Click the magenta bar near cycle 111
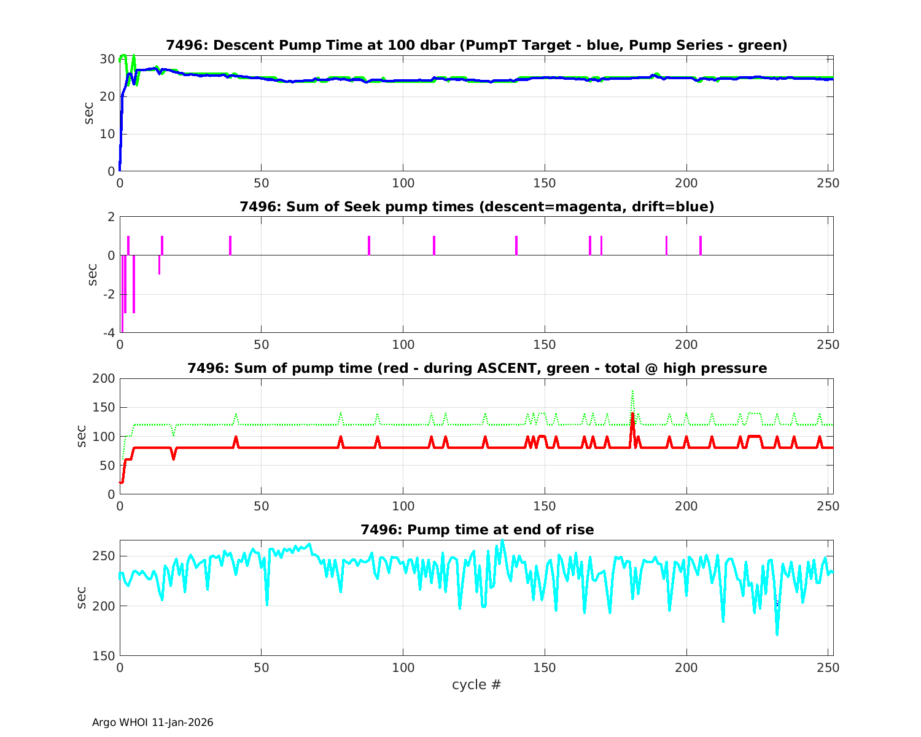Screen dimensions: 921x737 point(434,245)
